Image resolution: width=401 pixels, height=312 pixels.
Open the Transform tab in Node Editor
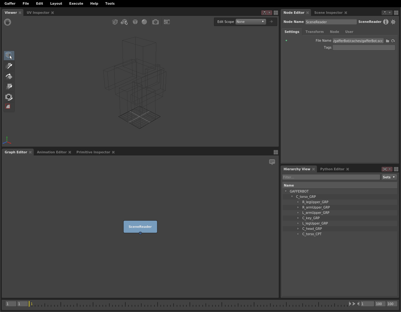pyautogui.click(x=315, y=32)
